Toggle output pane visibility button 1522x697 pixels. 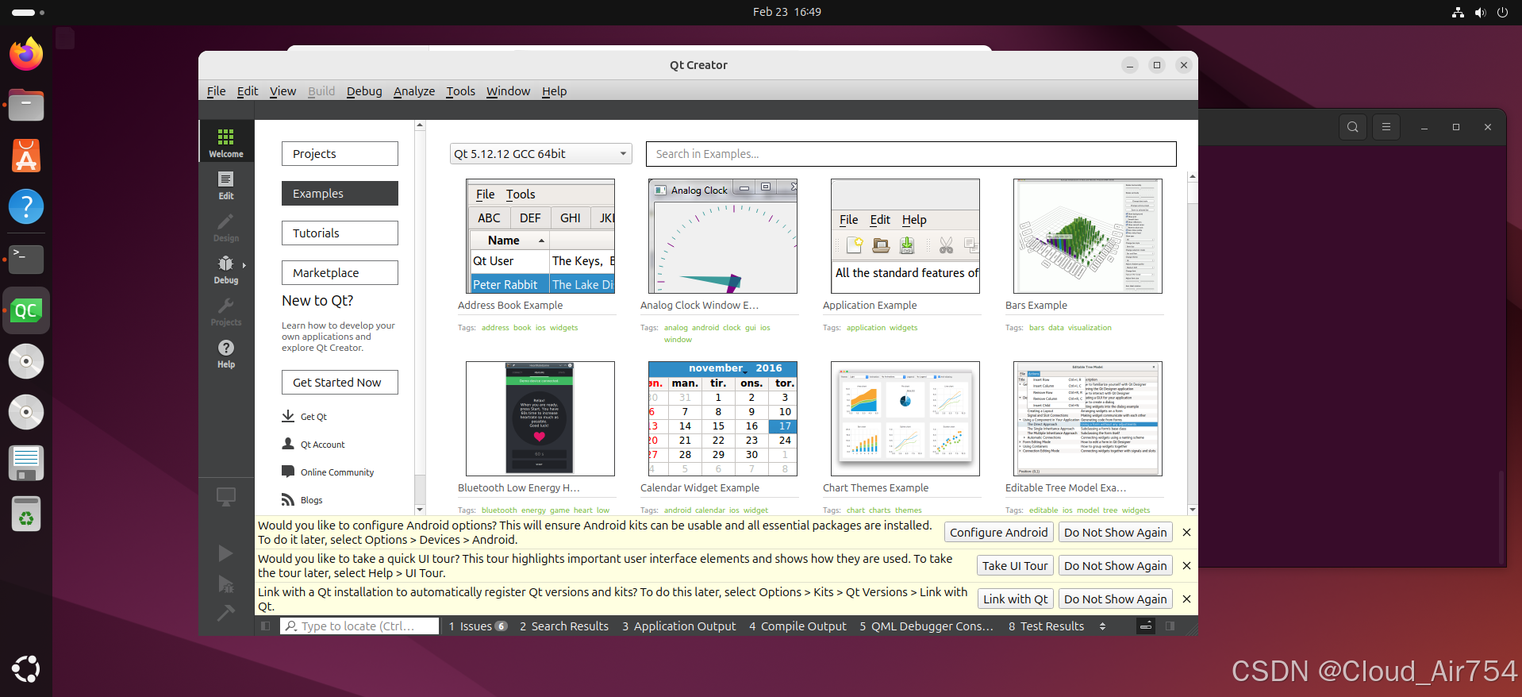pyautogui.click(x=1146, y=626)
